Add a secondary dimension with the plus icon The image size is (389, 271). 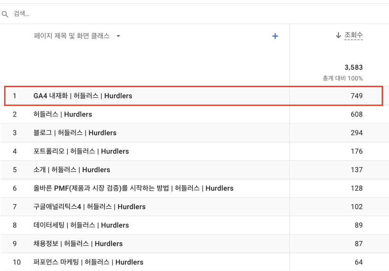pos(275,36)
